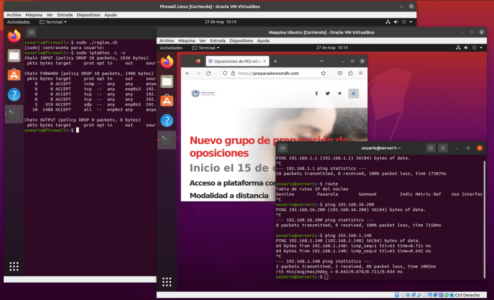The height and width of the screenshot is (300, 494).
Task: Click the audio status icon in VirtualBox
Action: (x=408, y=295)
